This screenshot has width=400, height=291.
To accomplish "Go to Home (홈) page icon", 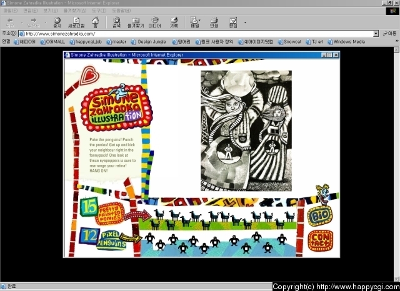I will coord(96,22).
